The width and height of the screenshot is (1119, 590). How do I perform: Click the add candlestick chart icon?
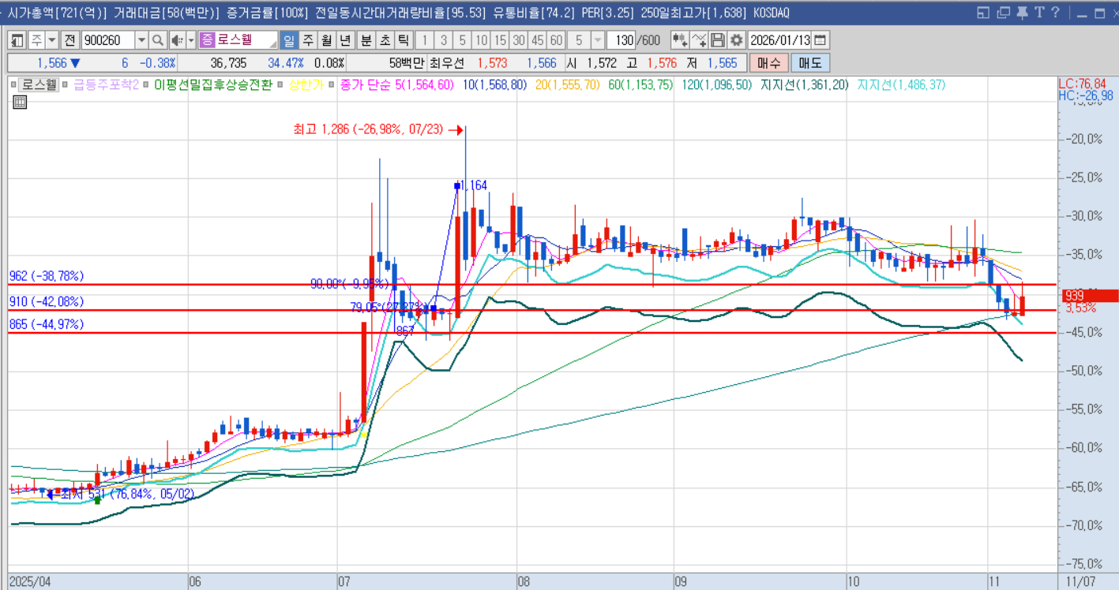[679, 40]
